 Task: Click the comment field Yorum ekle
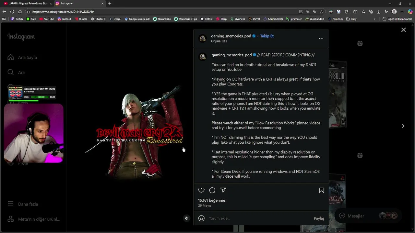point(259,218)
